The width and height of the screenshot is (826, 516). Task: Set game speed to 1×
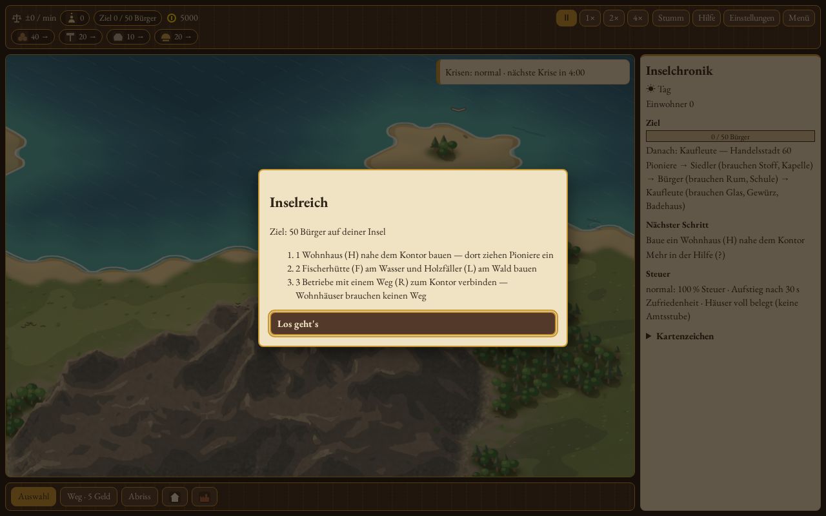tap(590, 18)
